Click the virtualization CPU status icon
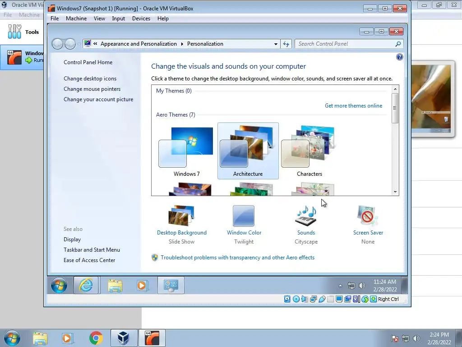The image size is (462, 347). click(356, 299)
